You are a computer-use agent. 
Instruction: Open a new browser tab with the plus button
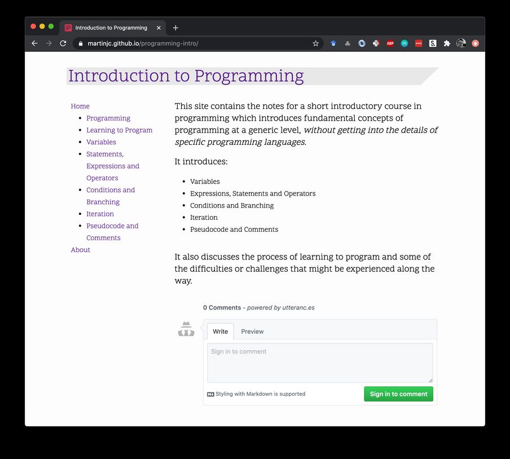pos(175,27)
